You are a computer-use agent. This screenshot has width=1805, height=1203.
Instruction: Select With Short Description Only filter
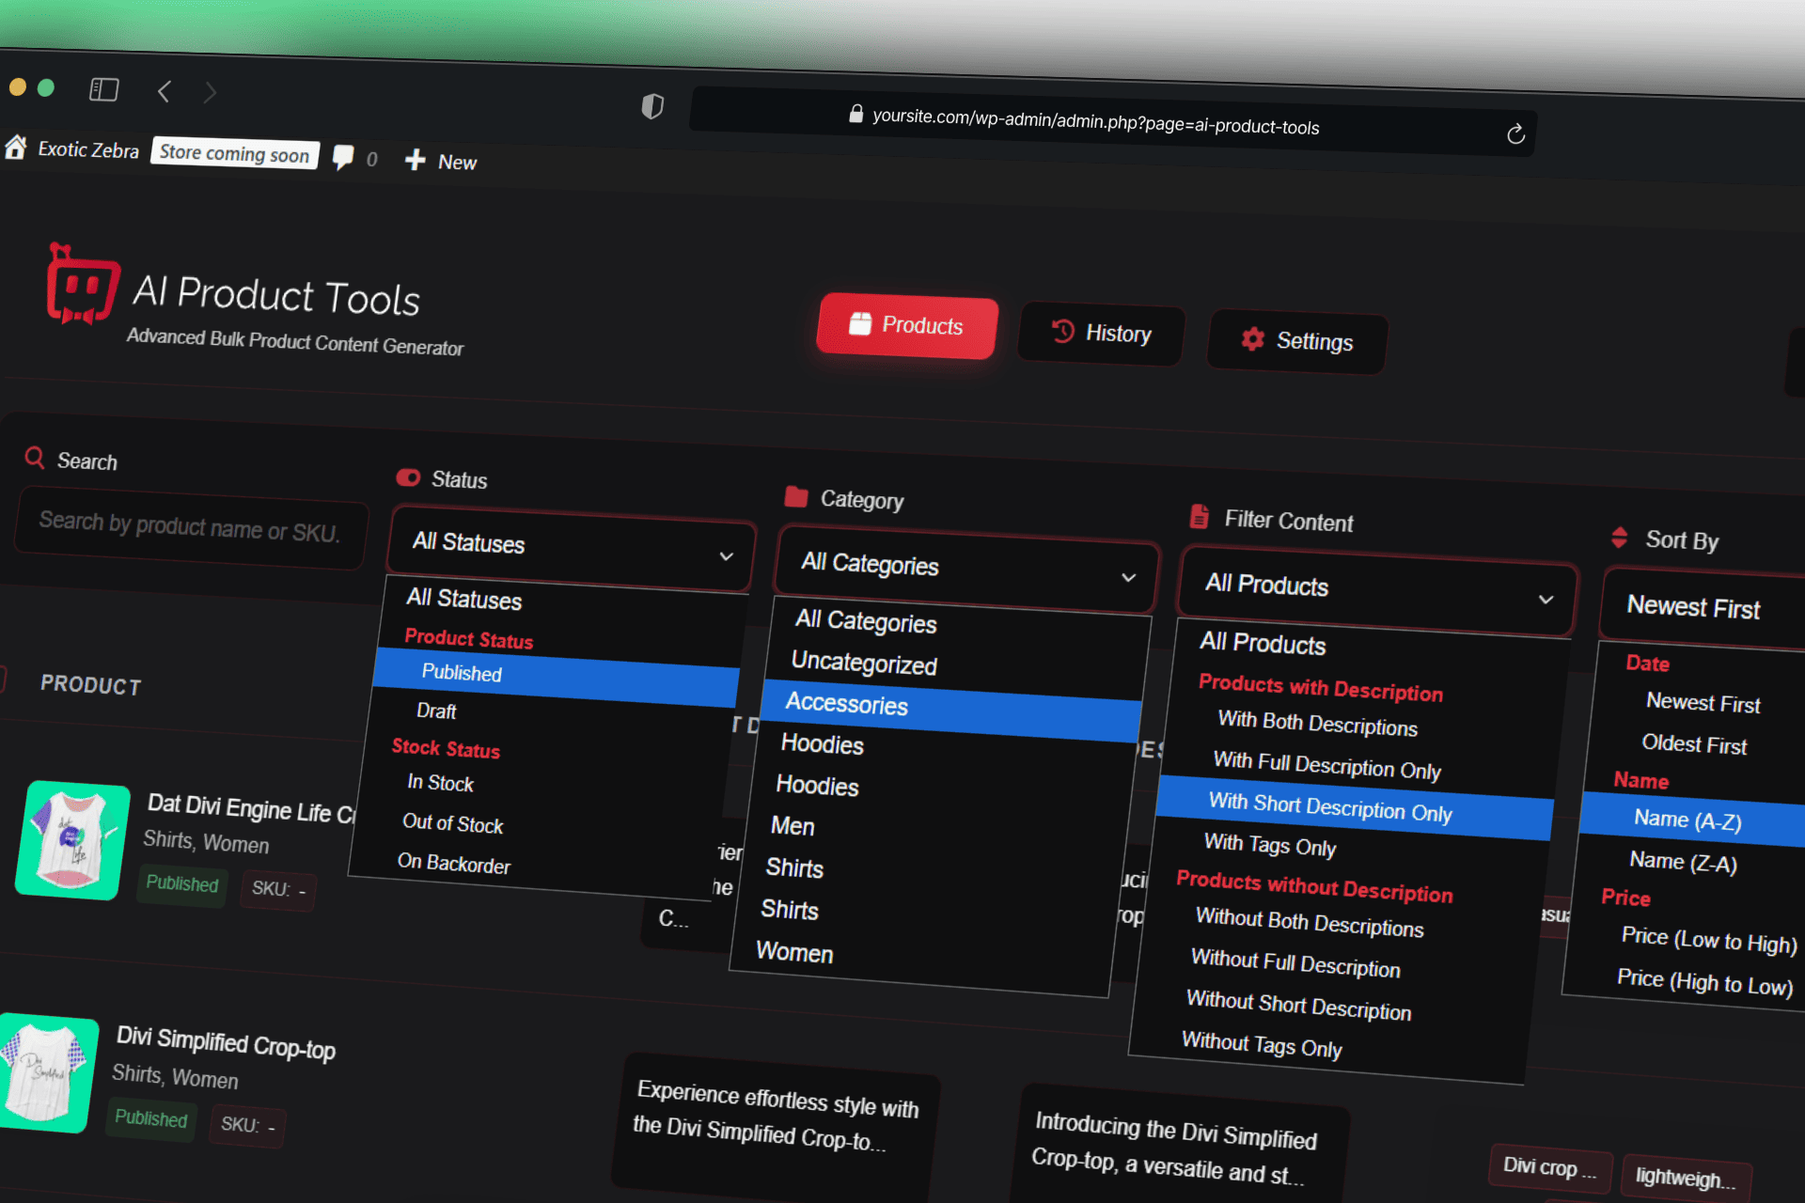coord(1354,808)
